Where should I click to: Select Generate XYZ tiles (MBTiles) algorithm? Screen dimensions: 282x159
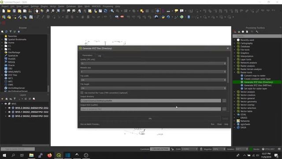tap(258, 85)
